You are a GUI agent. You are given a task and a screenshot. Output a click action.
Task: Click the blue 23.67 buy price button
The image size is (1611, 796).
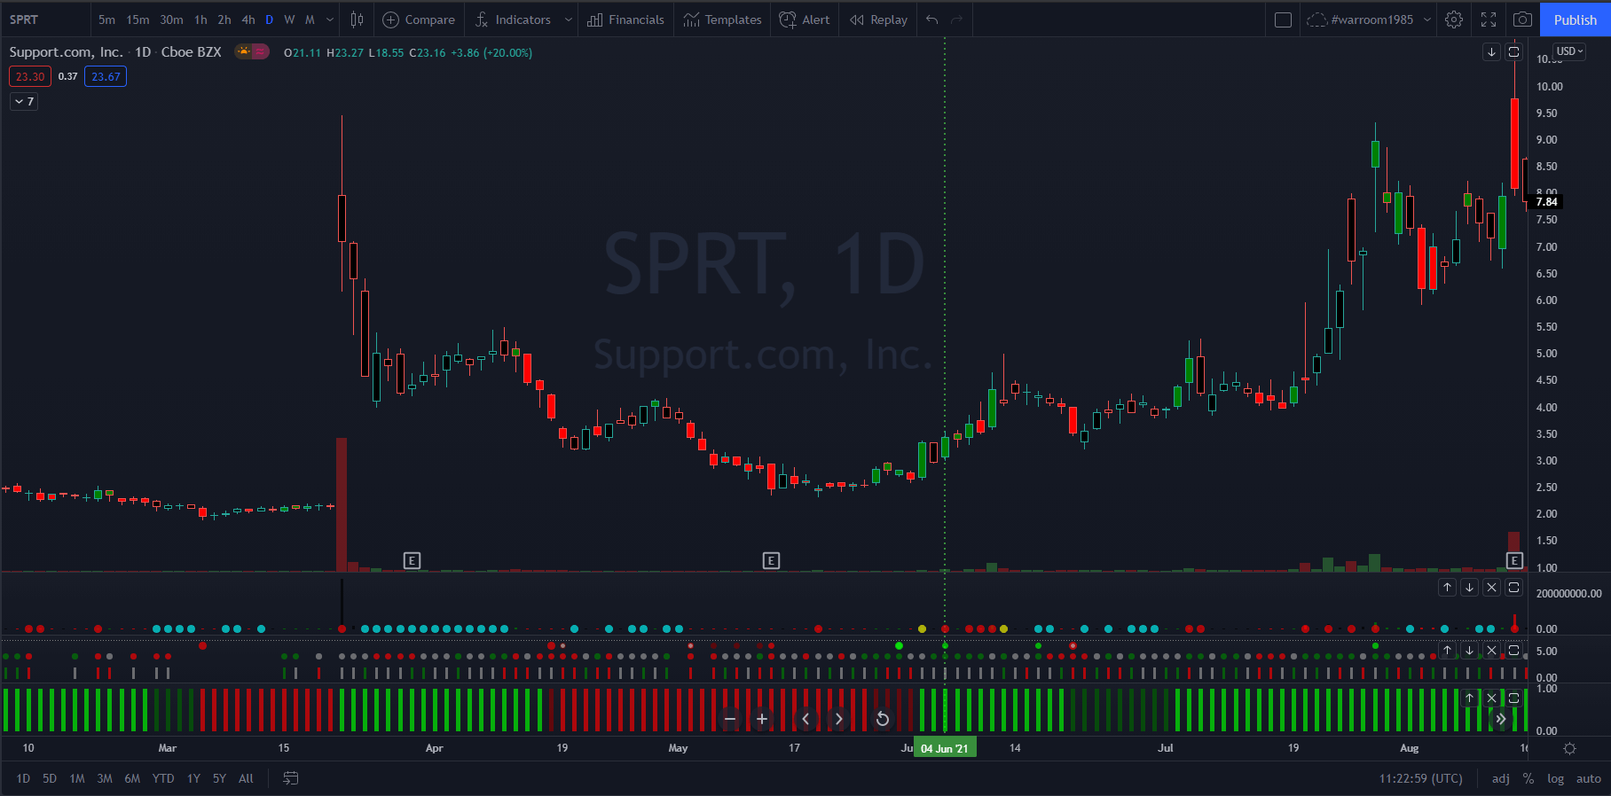pos(106,77)
